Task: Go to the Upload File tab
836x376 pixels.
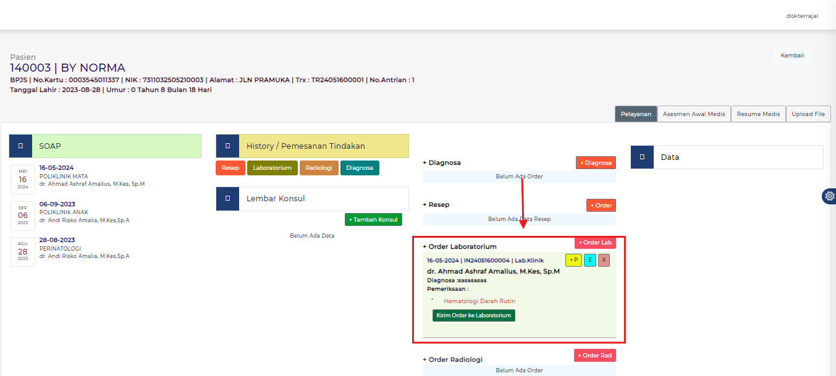Action: point(808,114)
